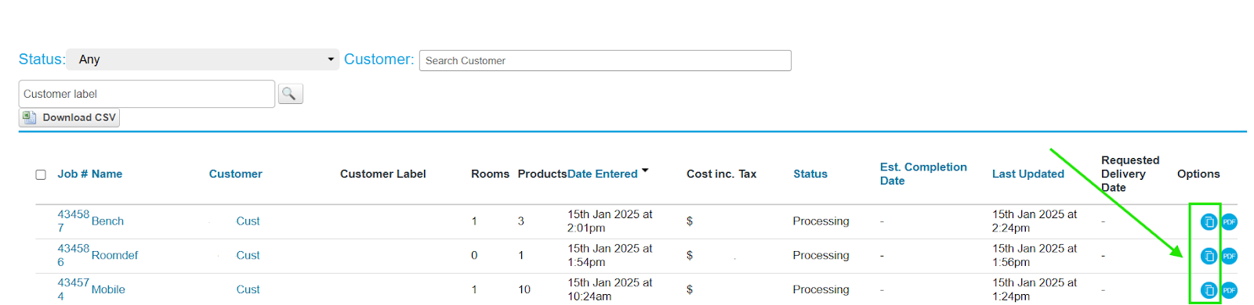Click the Options column header
This screenshot has height=305, width=1254.
pyautogui.click(x=1198, y=174)
